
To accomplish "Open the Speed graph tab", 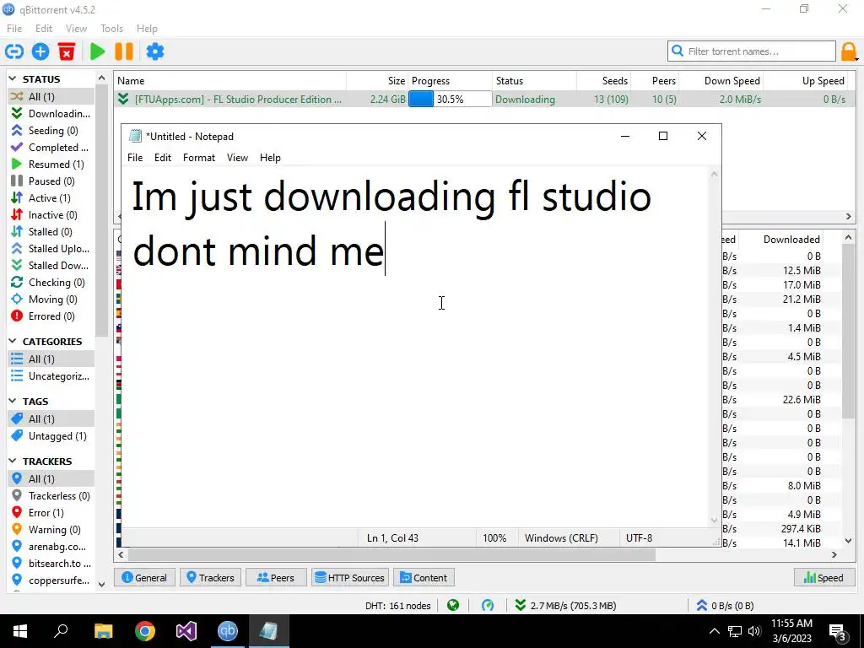I will point(823,577).
